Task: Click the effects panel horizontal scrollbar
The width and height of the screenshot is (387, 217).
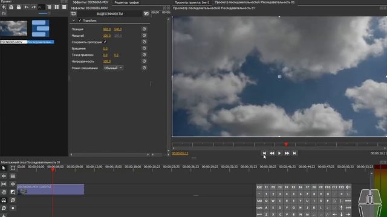Action: pyautogui.click(x=109, y=154)
